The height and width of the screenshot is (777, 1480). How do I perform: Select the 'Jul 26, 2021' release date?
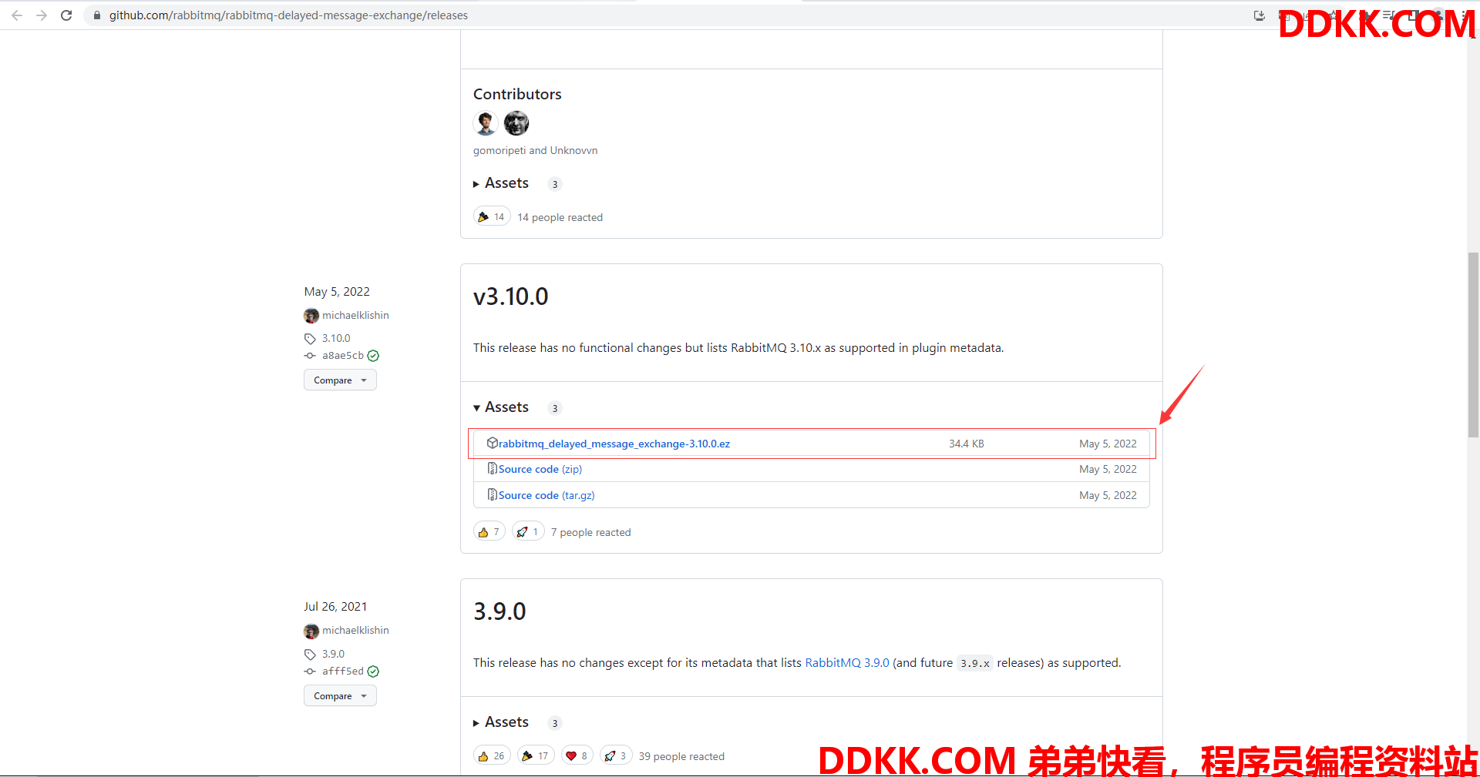coord(335,607)
